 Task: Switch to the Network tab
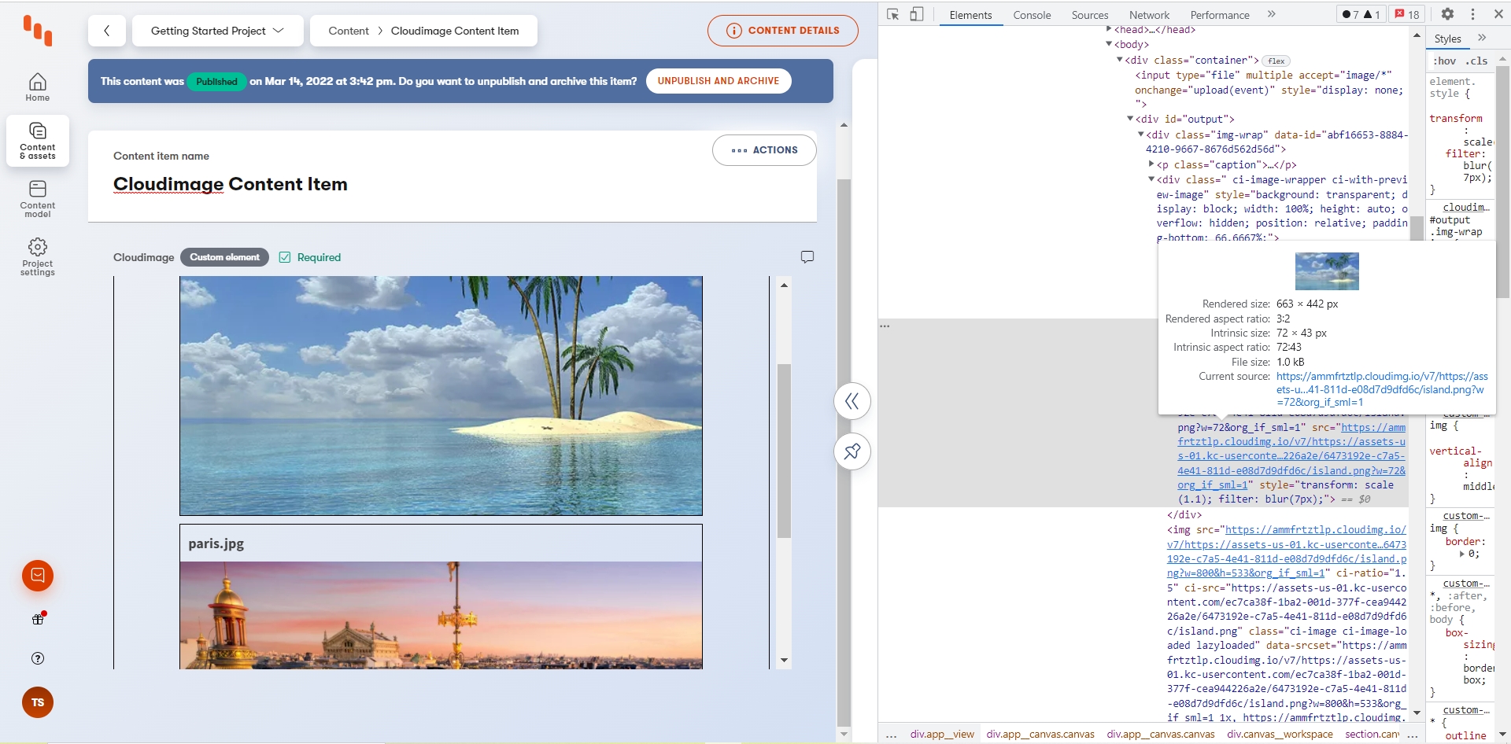click(1149, 15)
